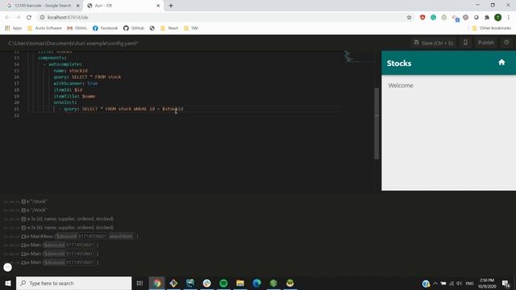Open the Aurio Software bookmarks folder
Image resolution: width=516 pixels, height=290 pixels.
coord(44,28)
